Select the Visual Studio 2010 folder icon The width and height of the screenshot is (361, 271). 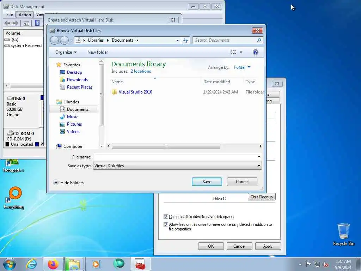tap(114, 92)
